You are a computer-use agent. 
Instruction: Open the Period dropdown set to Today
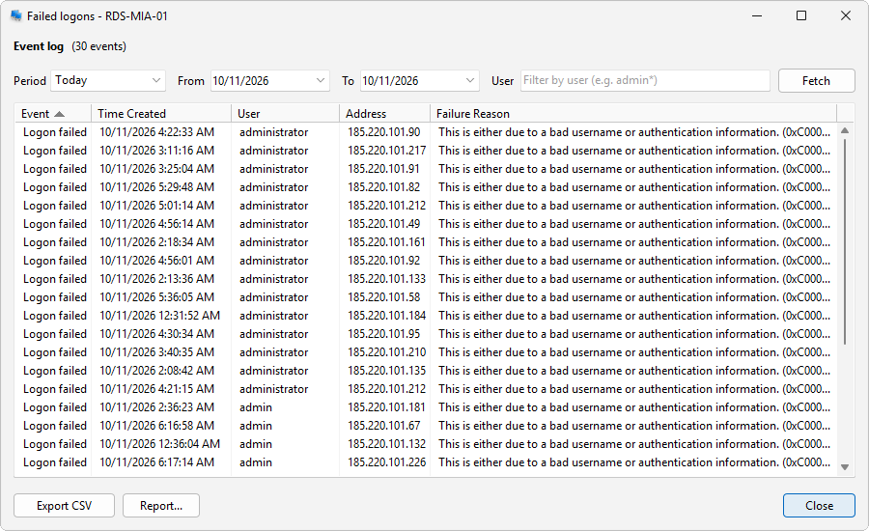(108, 80)
